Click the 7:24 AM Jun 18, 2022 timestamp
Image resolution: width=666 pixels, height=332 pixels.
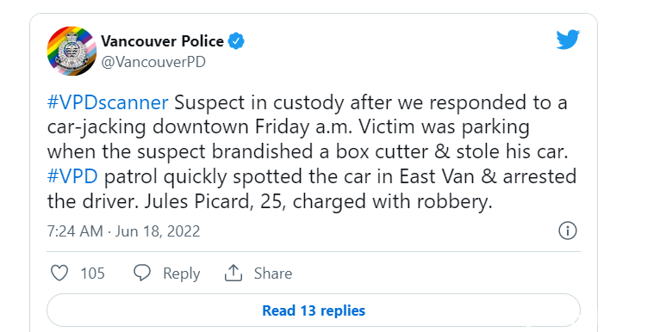pos(123,231)
